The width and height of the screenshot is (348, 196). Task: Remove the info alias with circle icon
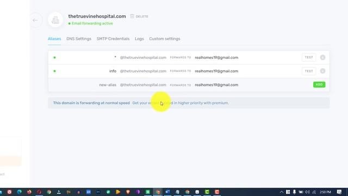[x=322, y=71]
